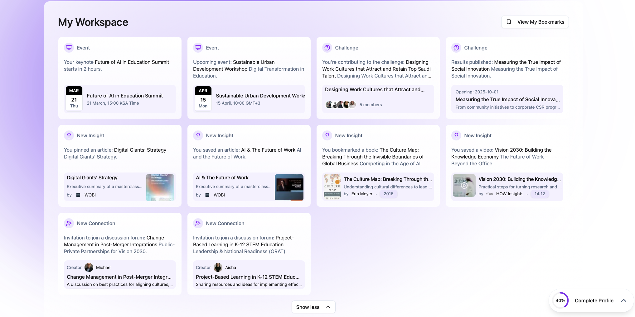
Task: Click the 40% profile progress ring
Action: pyautogui.click(x=560, y=300)
